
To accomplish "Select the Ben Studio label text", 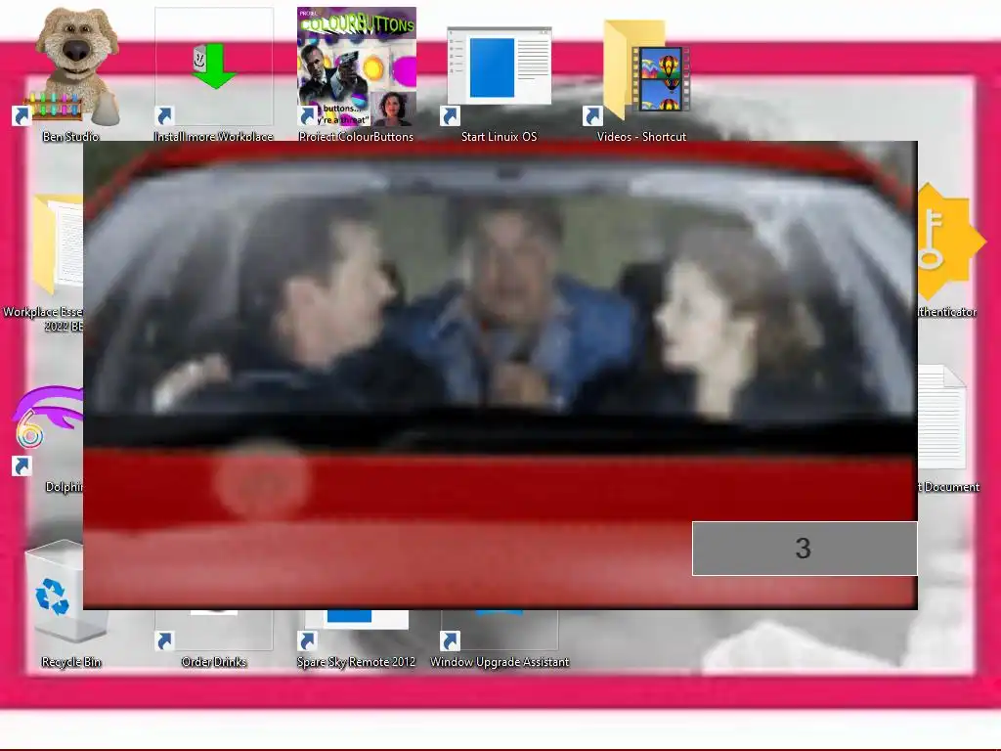I will point(70,137).
